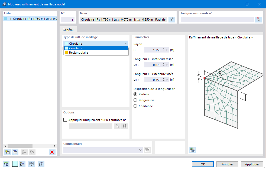The width and height of the screenshot is (266, 170).
Task: Click the mesh refinement preview image
Action: click(x=230, y=95)
